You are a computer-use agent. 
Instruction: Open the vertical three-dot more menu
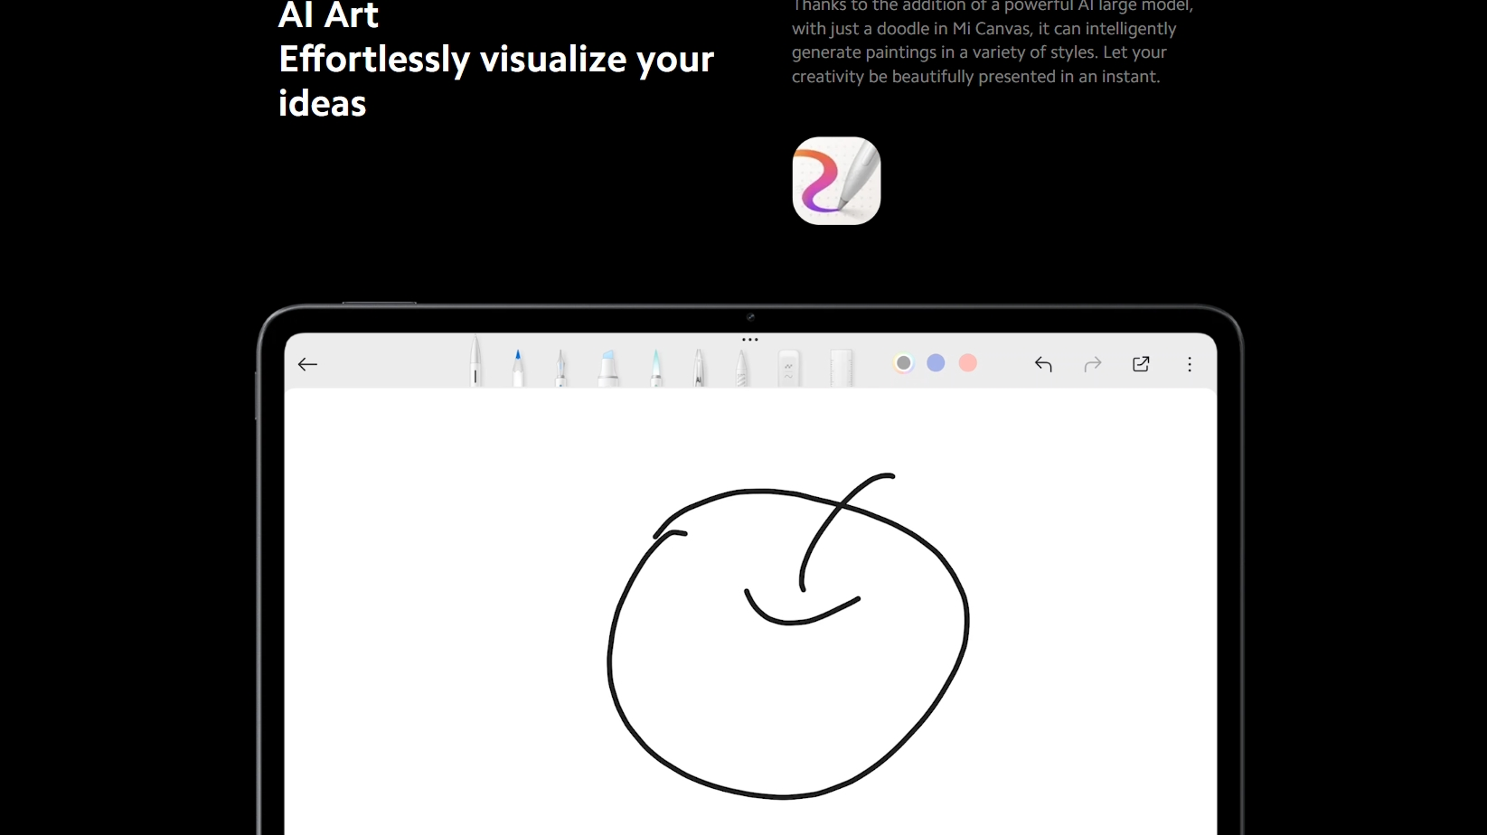[1190, 364]
